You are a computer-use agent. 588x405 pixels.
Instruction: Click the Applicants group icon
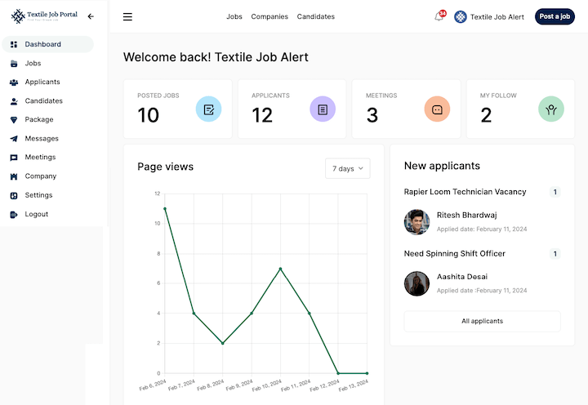coord(14,82)
